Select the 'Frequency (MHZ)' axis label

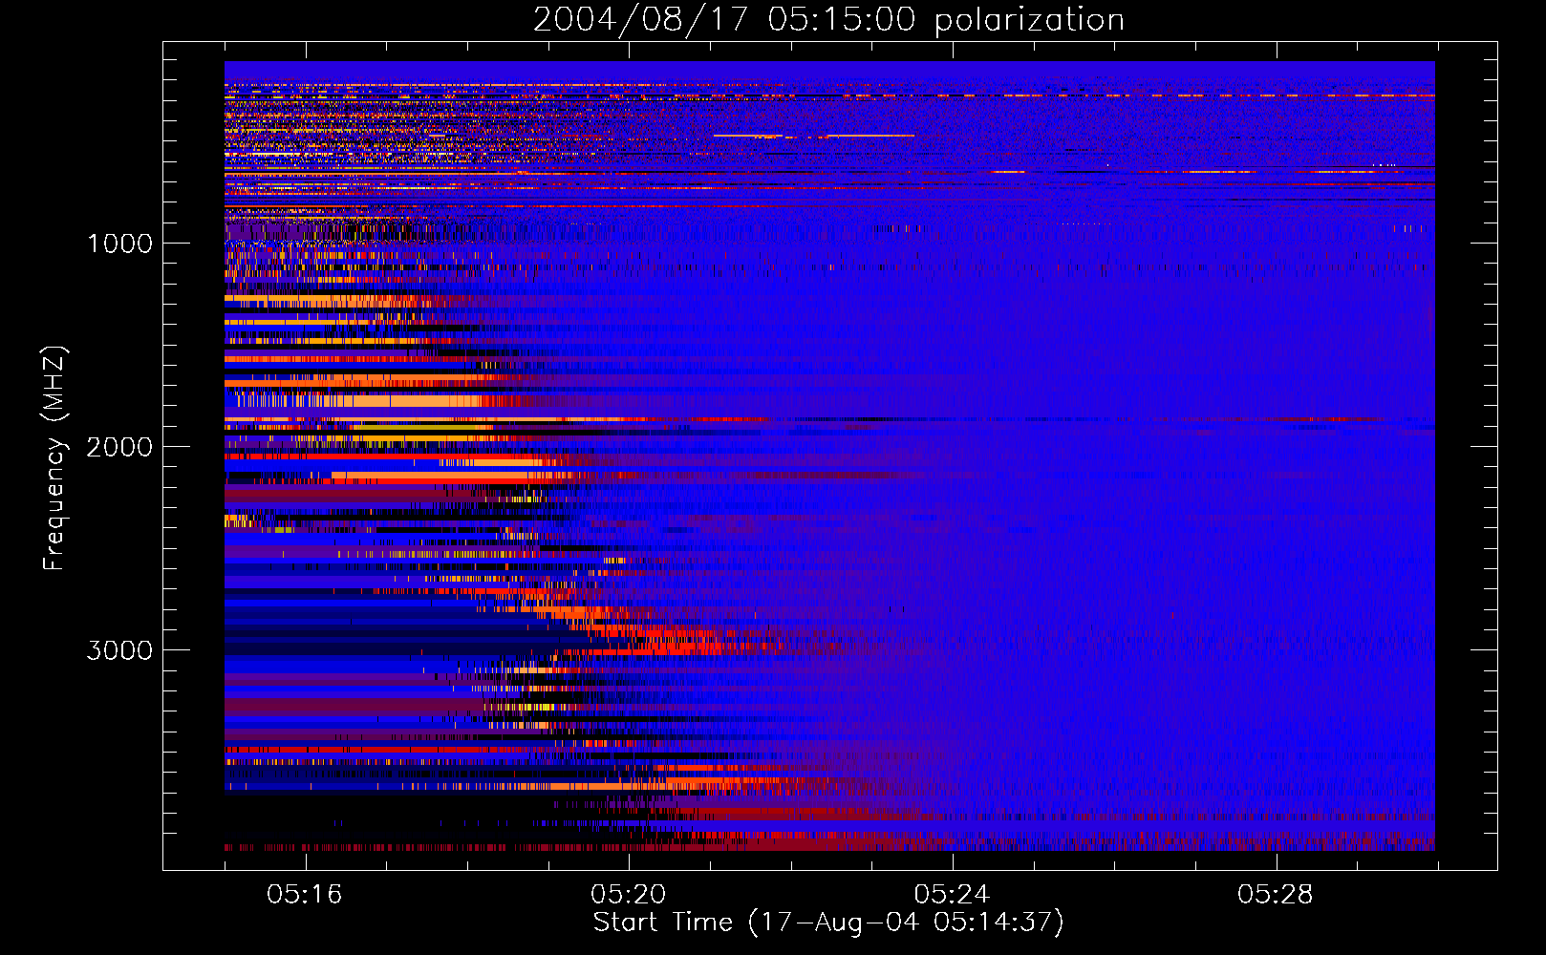point(54,458)
